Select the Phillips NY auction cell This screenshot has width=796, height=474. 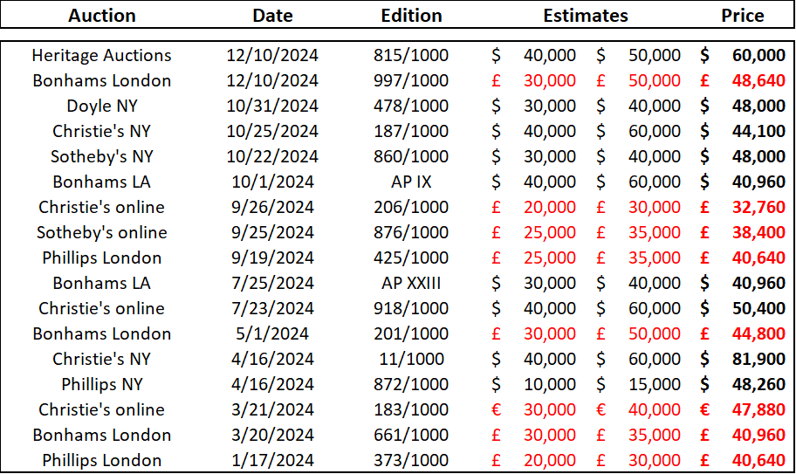pyautogui.click(x=102, y=384)
